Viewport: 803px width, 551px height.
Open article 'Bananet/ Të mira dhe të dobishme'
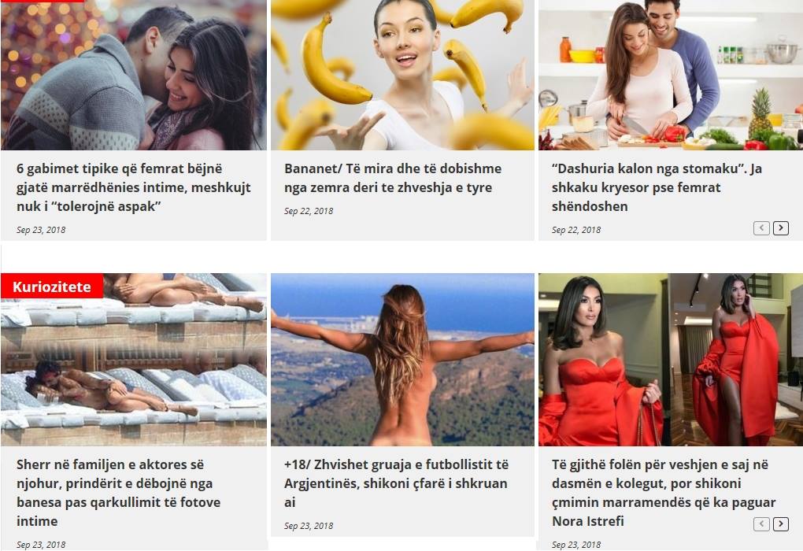pyautogui.click(x=393, y=178)
